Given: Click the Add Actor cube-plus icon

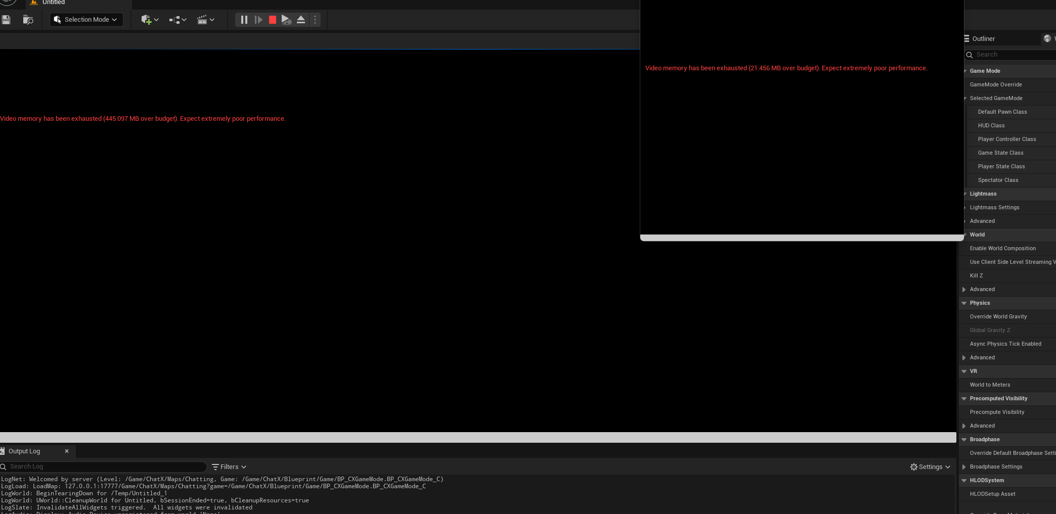Looking at the screenshot, I should [x=146, y=20].
